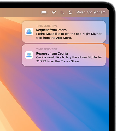Open the Request from Pedro notification title
The height and width of the screenshot is (131, 117).
click(x=51, y=30)
